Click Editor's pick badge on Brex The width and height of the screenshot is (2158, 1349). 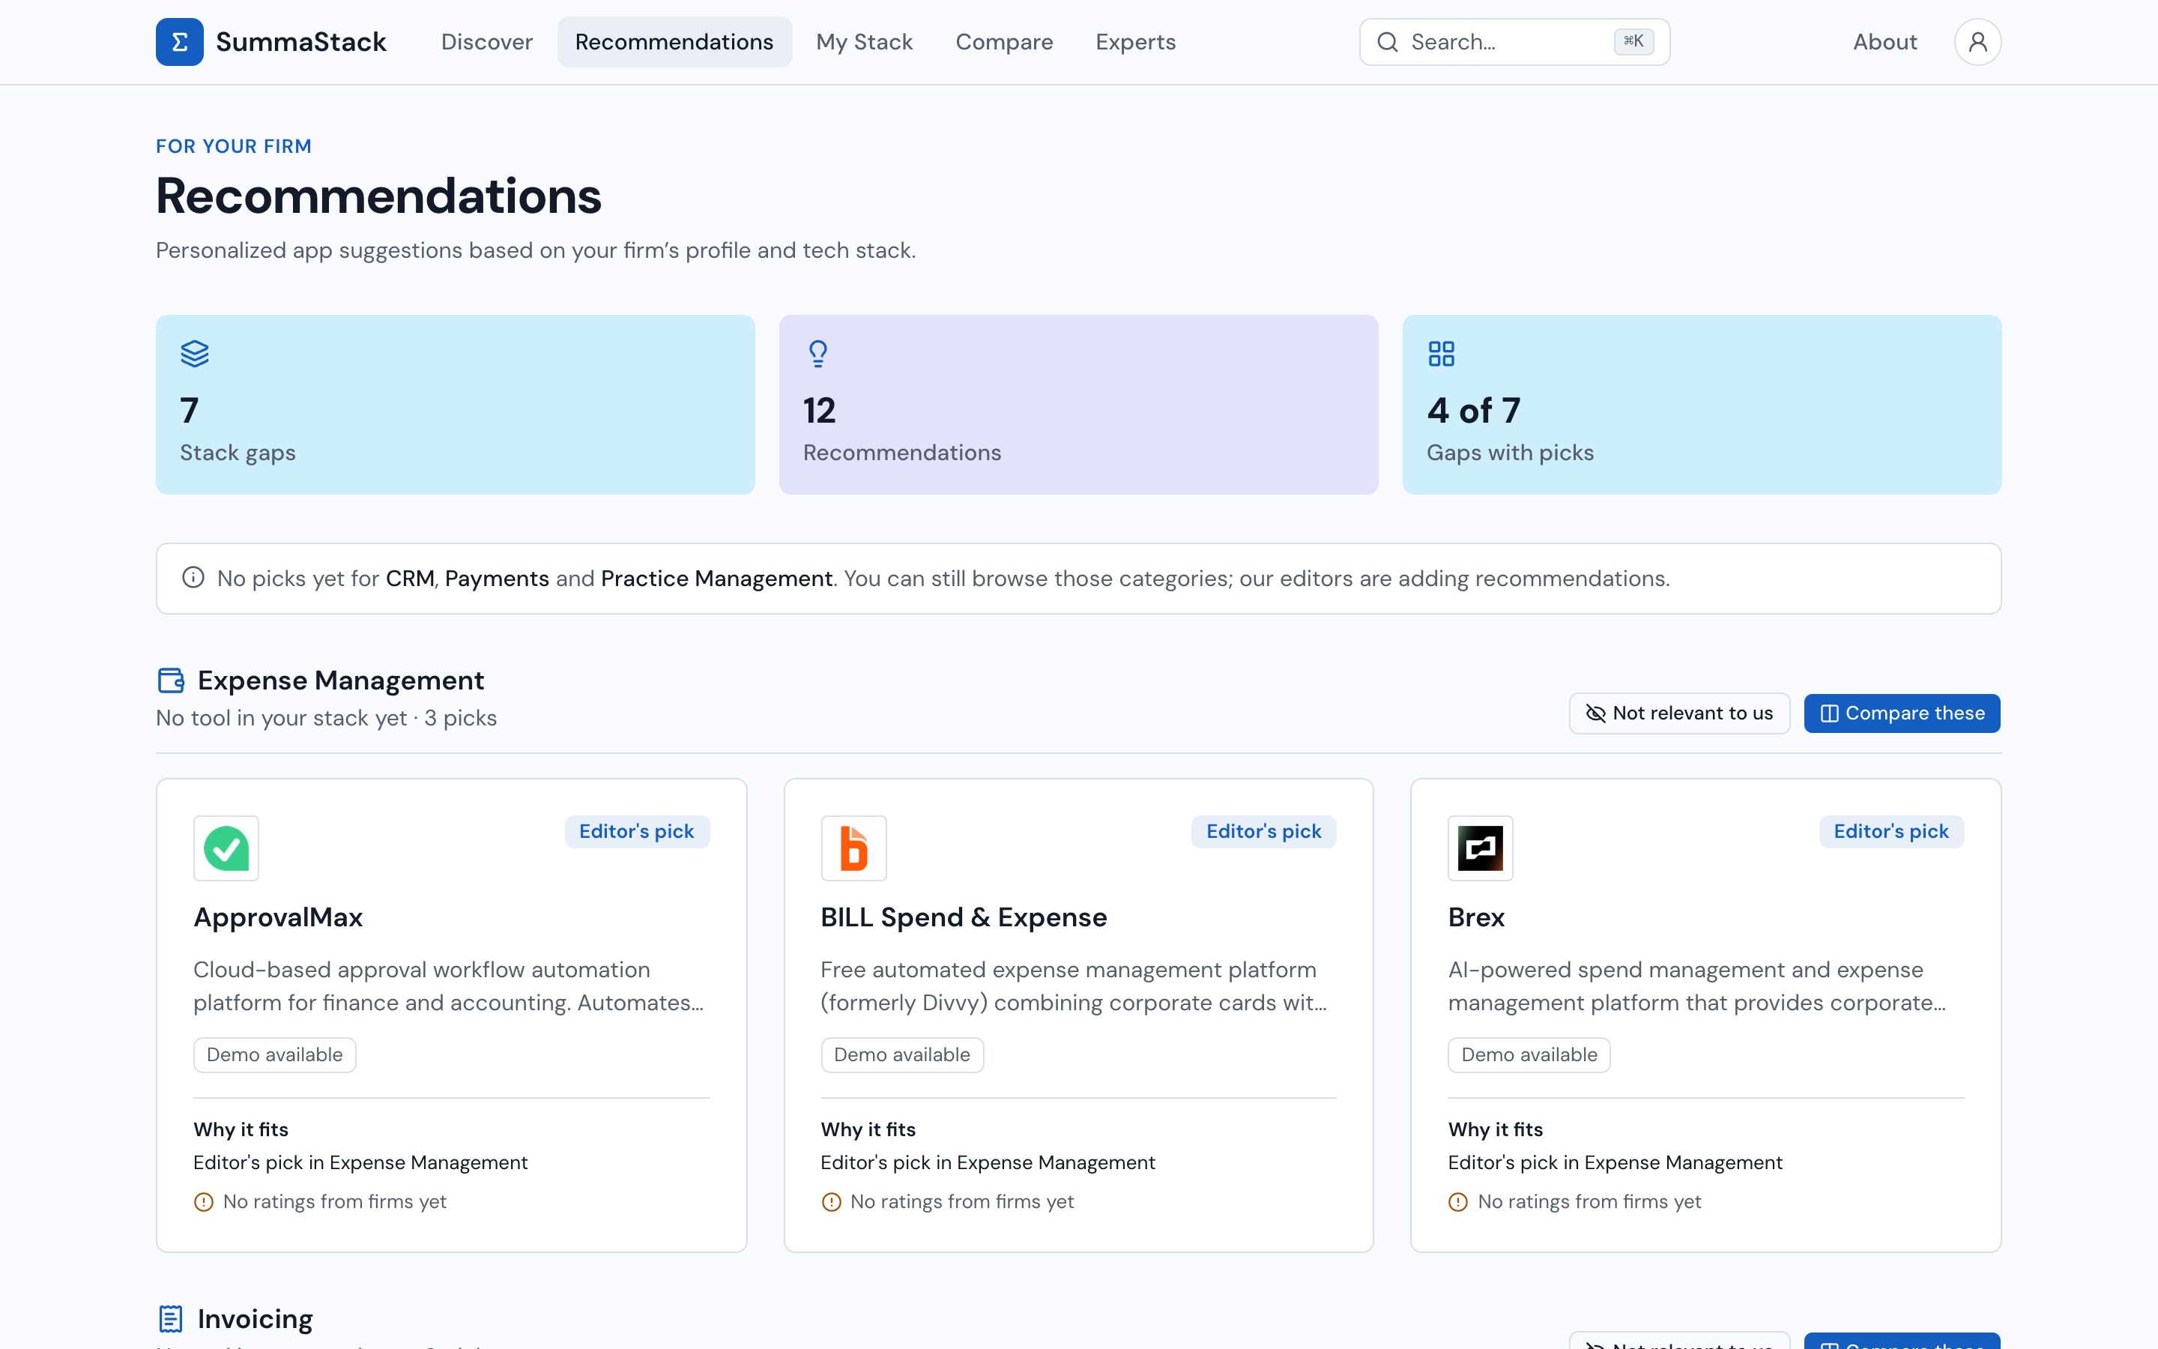coord(1890,832)
